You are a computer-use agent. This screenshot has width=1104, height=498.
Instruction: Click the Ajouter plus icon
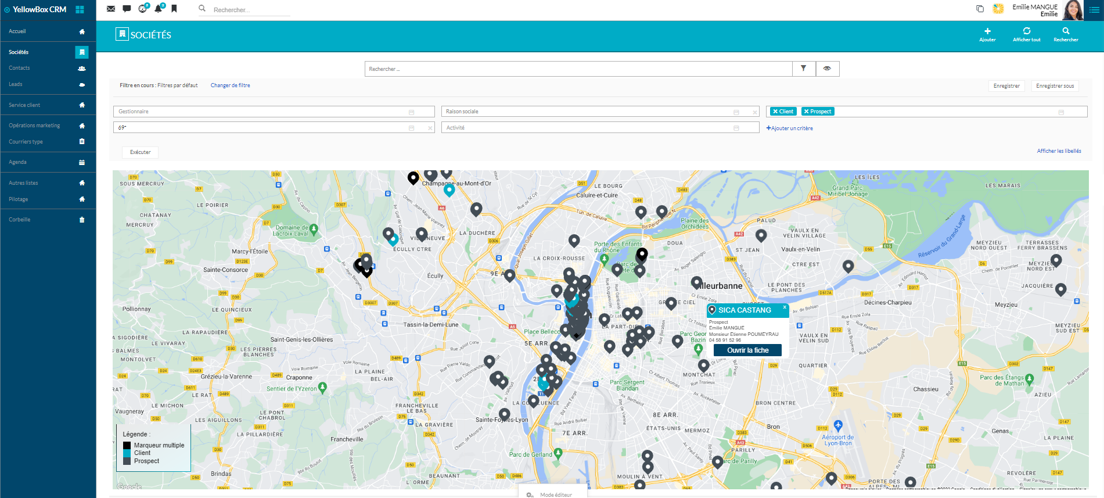987,31
